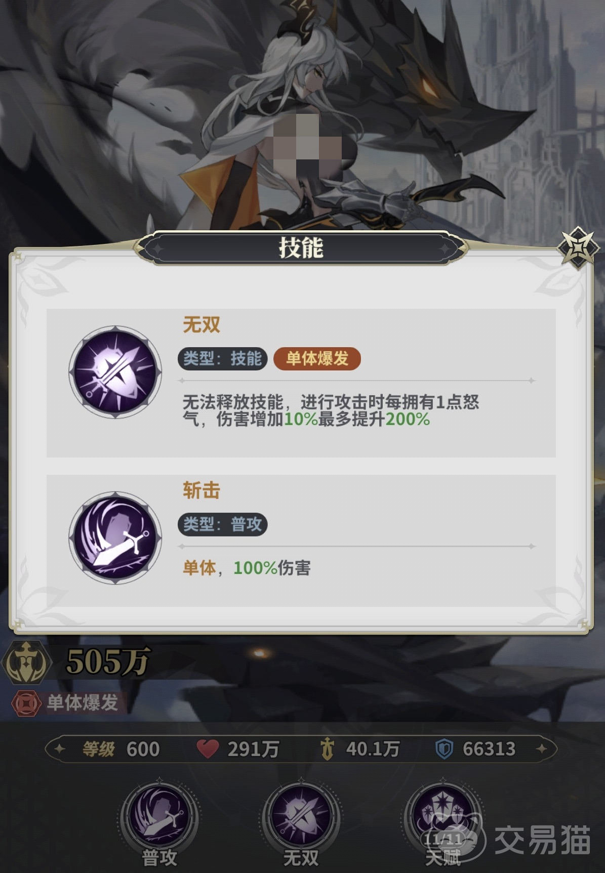Tap the sword attack stat icon

coord(328,749)
